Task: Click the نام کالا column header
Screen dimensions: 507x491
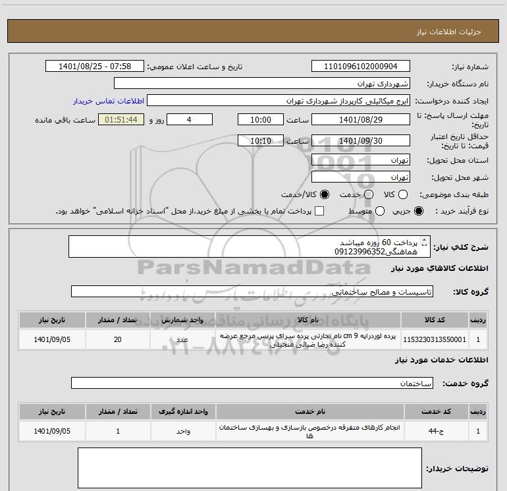Action: point(308,320)
